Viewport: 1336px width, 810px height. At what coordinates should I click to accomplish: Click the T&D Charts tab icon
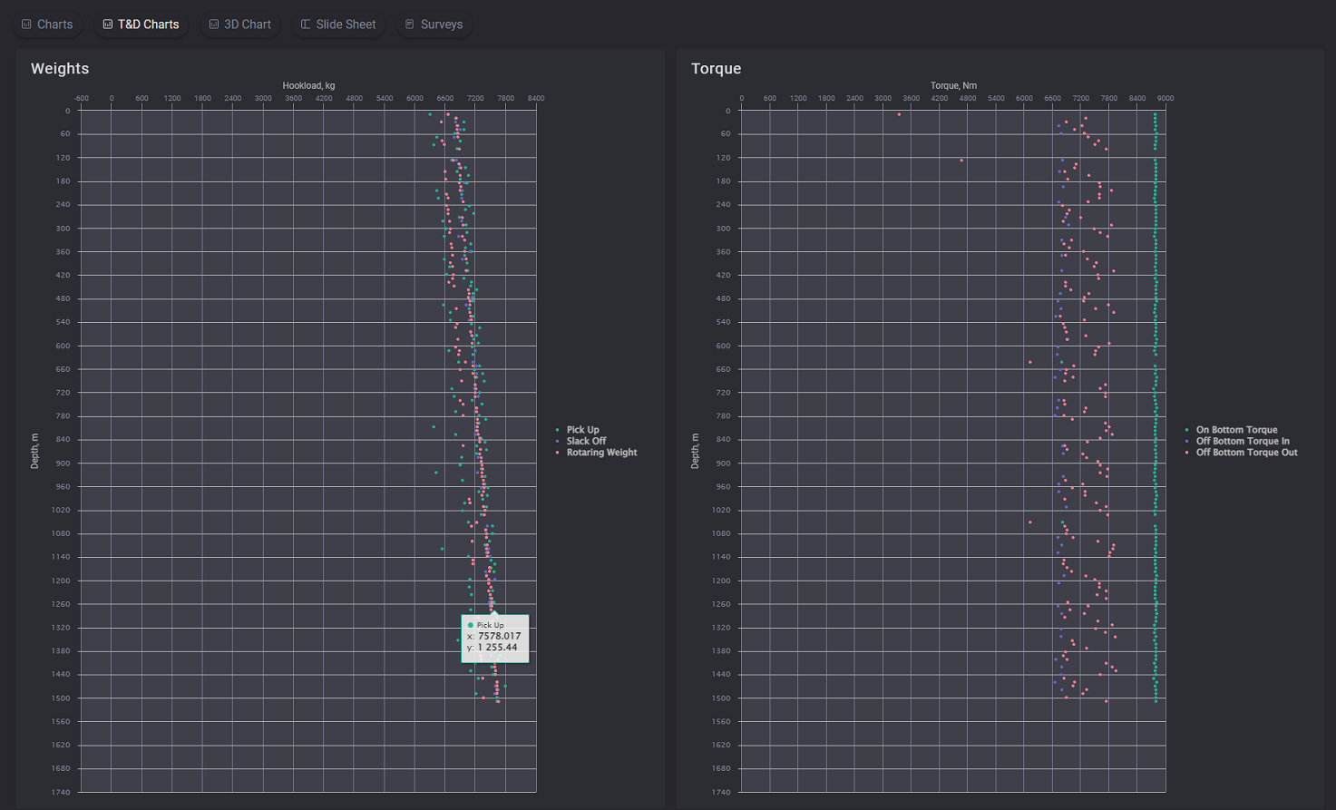106,24
